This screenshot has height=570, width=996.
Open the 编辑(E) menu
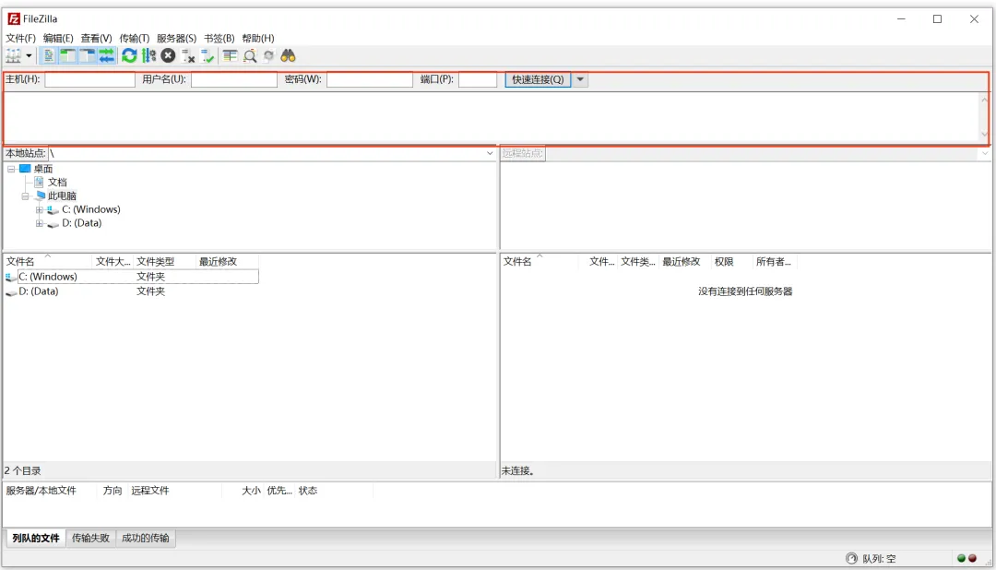point(58,38)
